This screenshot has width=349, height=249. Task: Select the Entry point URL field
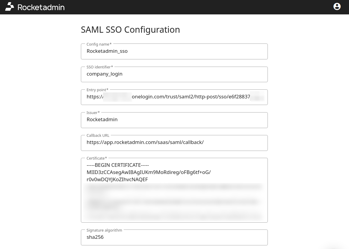[174, 97]
